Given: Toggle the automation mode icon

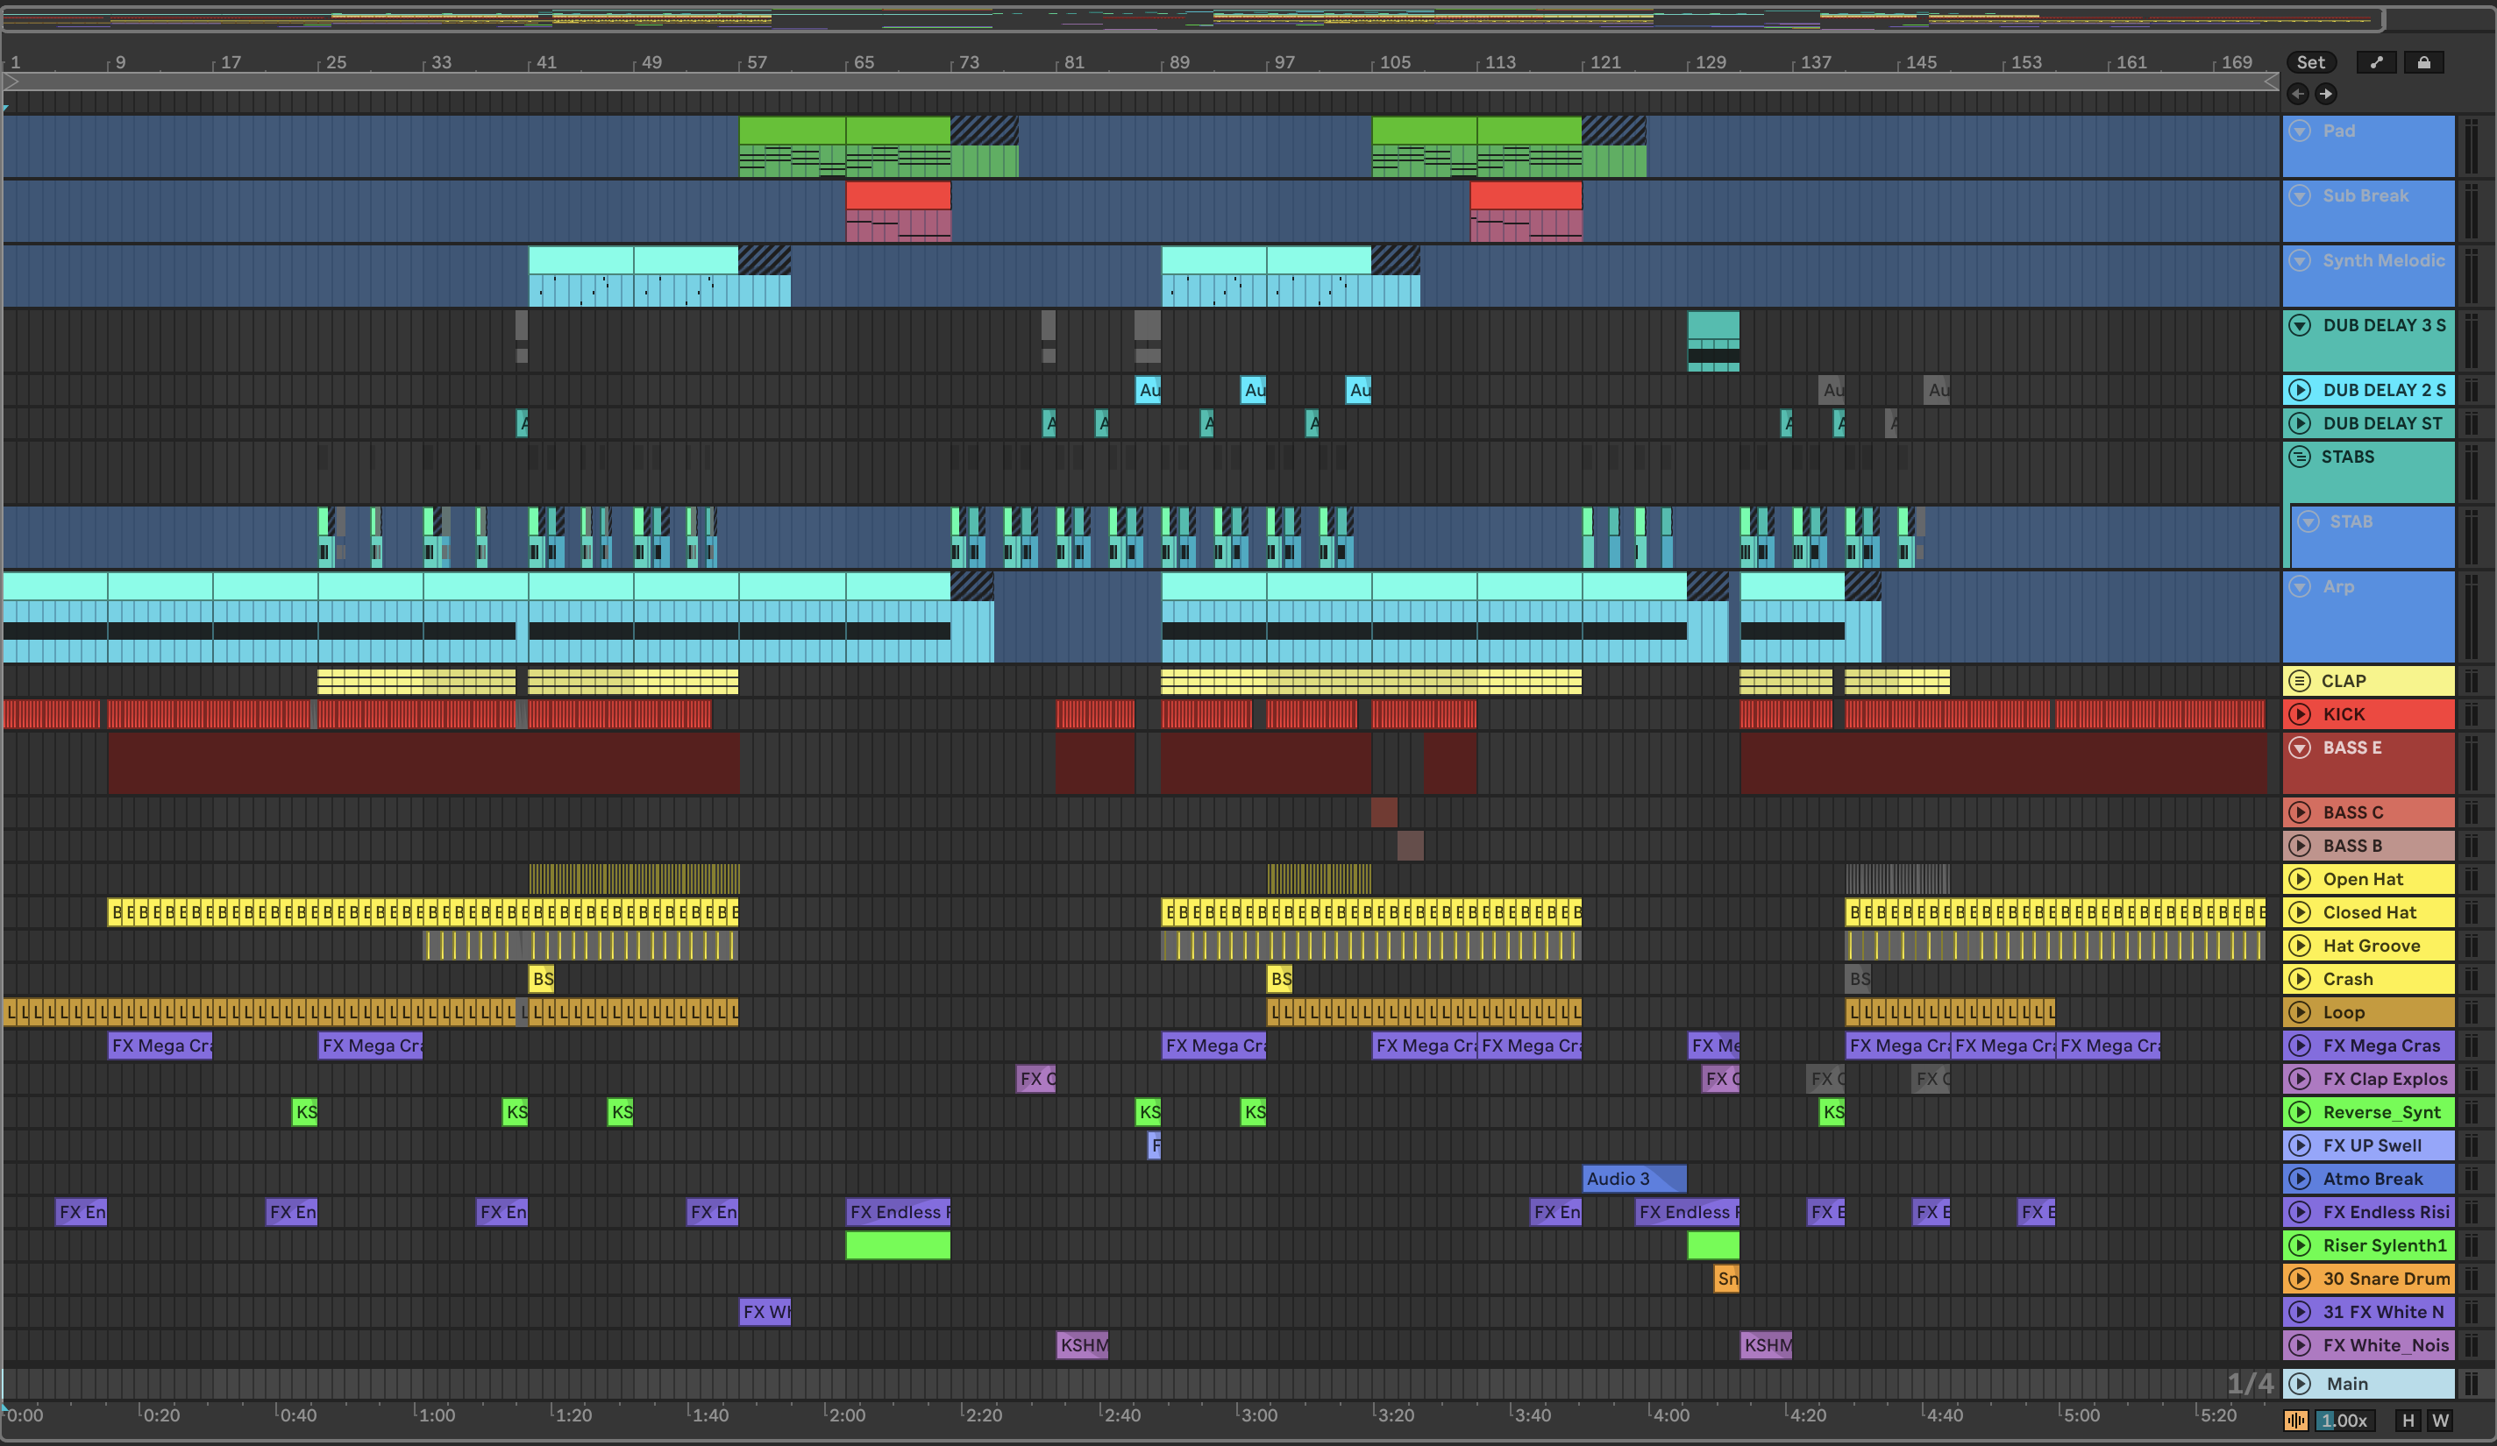Looking at the screenshot, I should tap(2375, 62).
